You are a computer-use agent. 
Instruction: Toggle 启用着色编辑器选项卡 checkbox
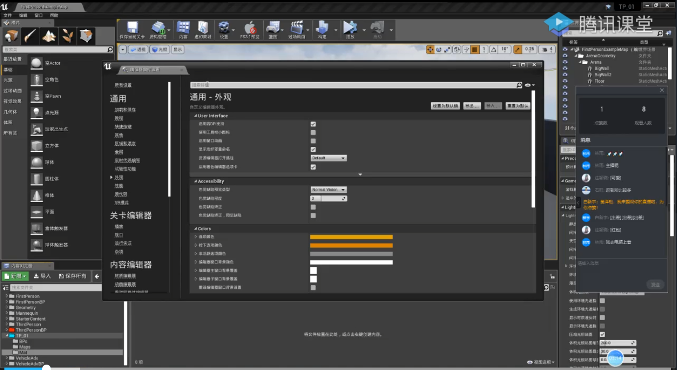coord(313,167)
